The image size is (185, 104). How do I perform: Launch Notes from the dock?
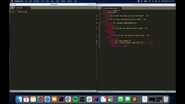click(x=33, y=99)
